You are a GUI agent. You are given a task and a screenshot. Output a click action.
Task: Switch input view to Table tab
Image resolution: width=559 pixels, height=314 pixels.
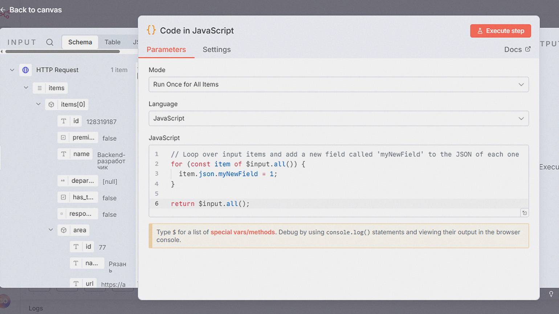pos(112,42)
